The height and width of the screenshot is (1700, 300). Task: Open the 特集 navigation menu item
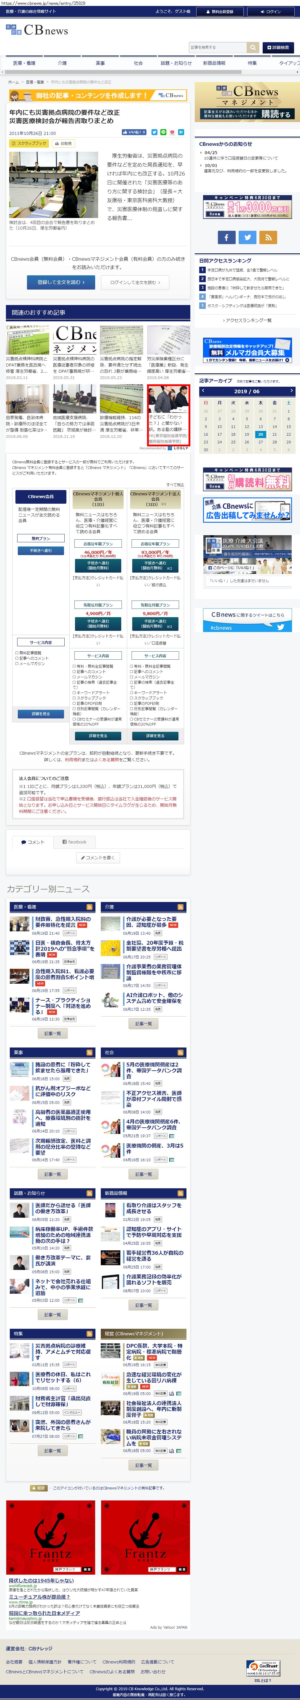pyautogui.click(x=252, y=63)
